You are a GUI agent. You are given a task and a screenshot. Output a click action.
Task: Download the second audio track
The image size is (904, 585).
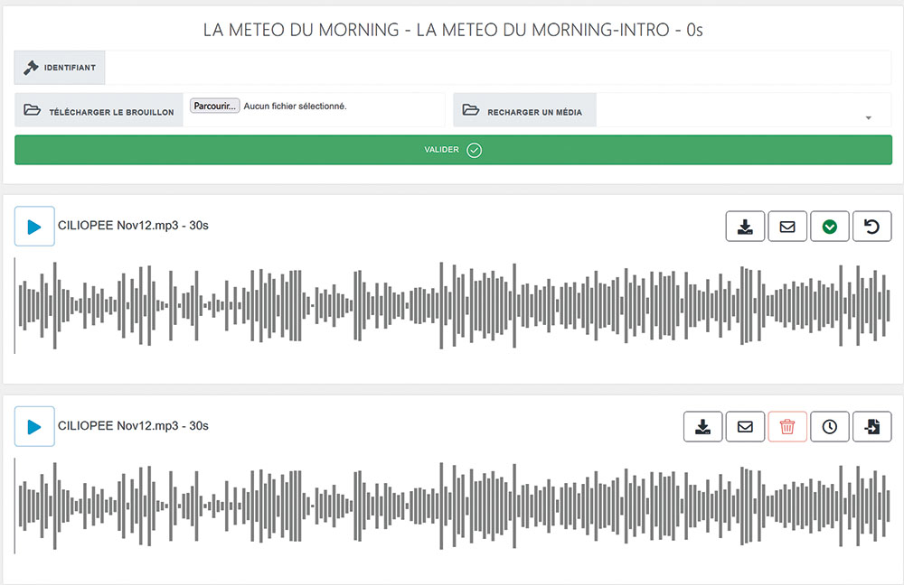tap(702, 426)
